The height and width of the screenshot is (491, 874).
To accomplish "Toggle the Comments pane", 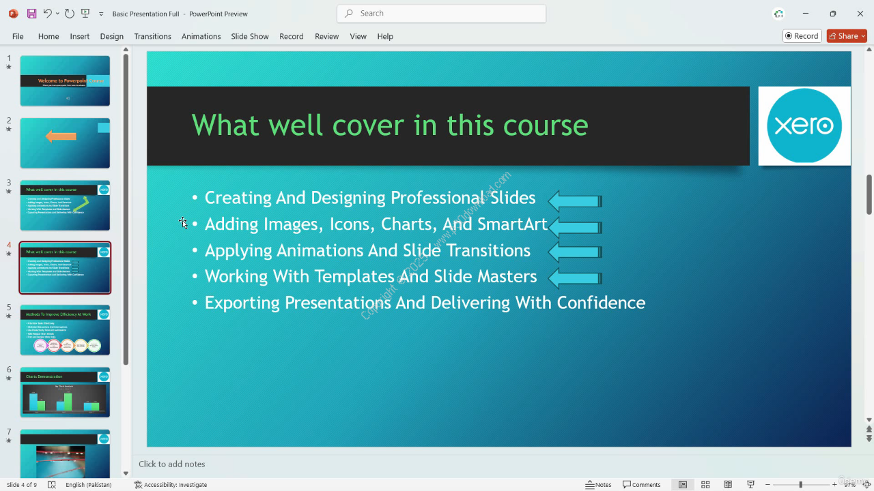I will [x=641, y=485].
